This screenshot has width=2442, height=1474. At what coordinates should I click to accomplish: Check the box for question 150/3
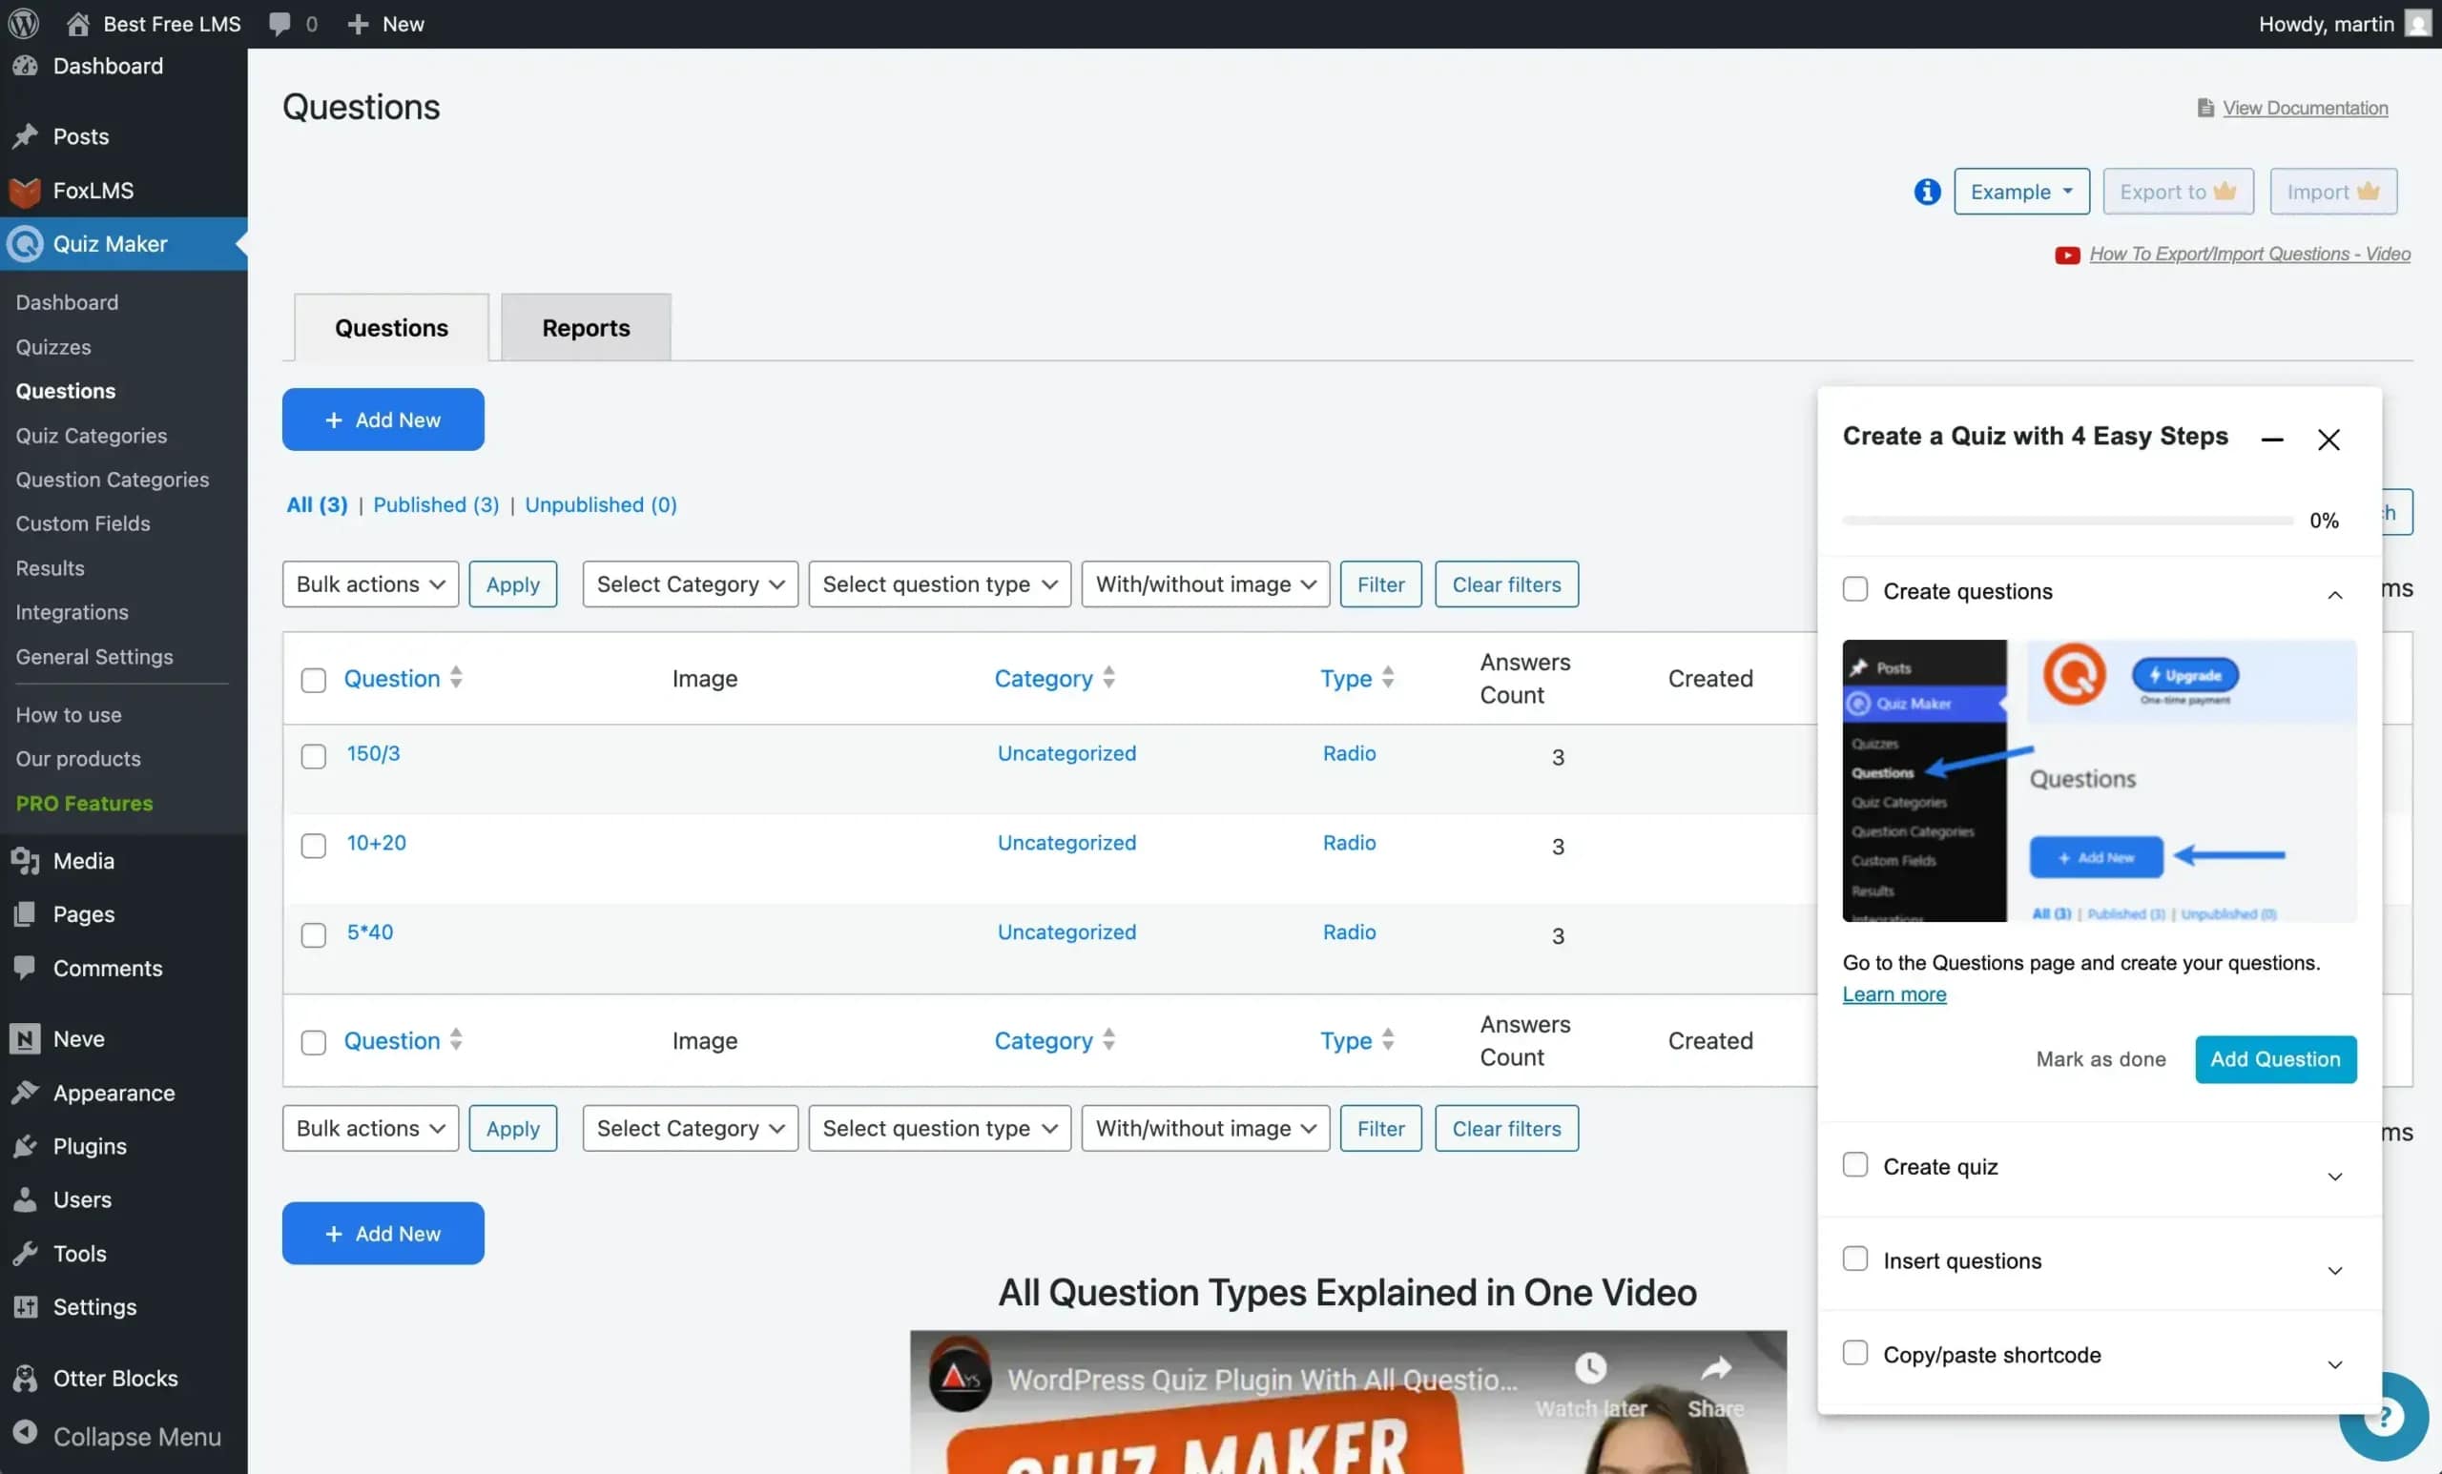coord(313,756)
